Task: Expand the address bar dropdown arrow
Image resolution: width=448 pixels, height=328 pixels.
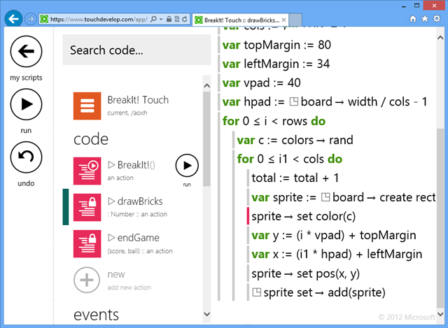Action: pyautogui.click(x=161, y=19)
